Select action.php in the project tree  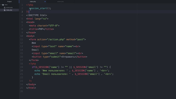tap(9, 7)
